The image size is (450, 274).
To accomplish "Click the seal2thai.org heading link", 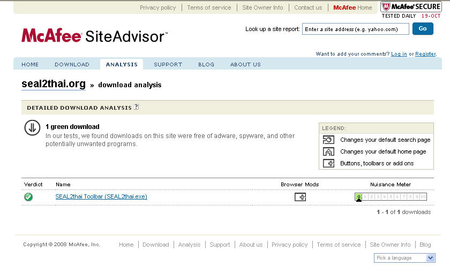I will [x=54, y=84].
